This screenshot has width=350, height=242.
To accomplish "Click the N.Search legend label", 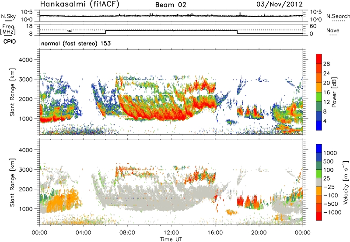I will coord(338,16).
